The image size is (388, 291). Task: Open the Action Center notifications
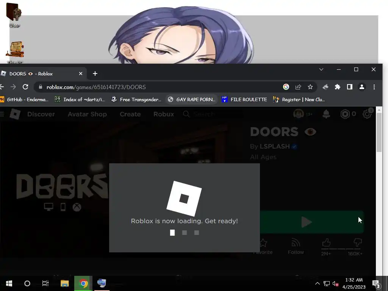376,283
